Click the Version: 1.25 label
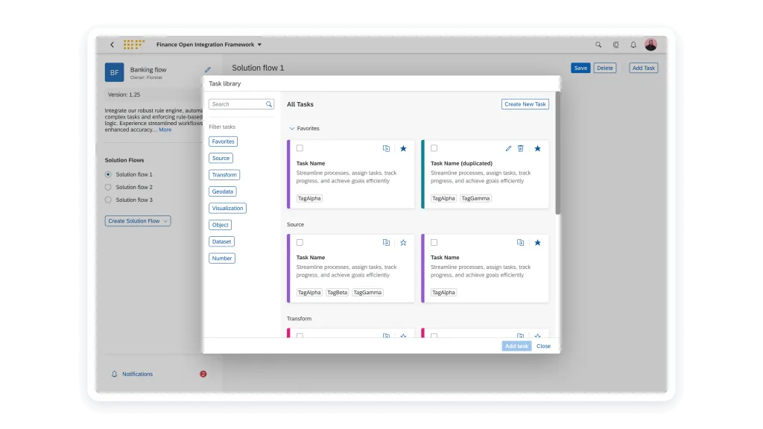The width and height of the screenshot is (763, 429). point(124,95)
